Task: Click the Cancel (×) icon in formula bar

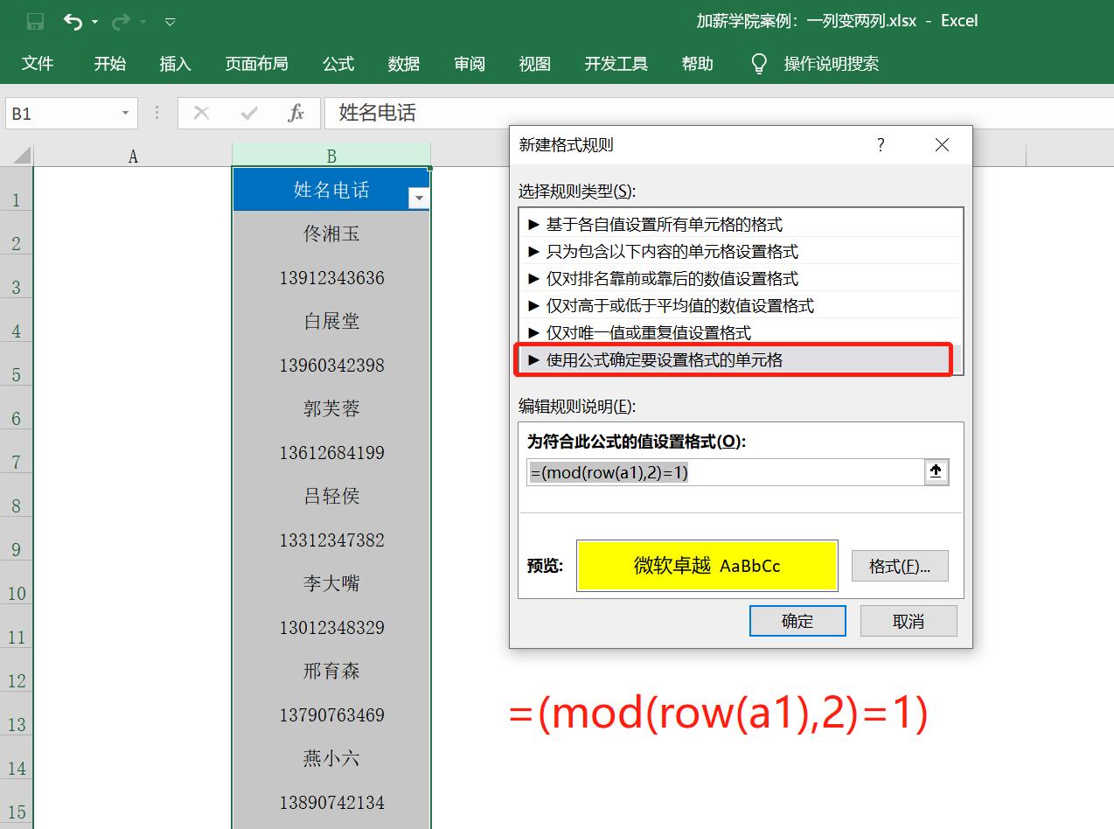Action: pyautogui.click(x=201, y=113)
